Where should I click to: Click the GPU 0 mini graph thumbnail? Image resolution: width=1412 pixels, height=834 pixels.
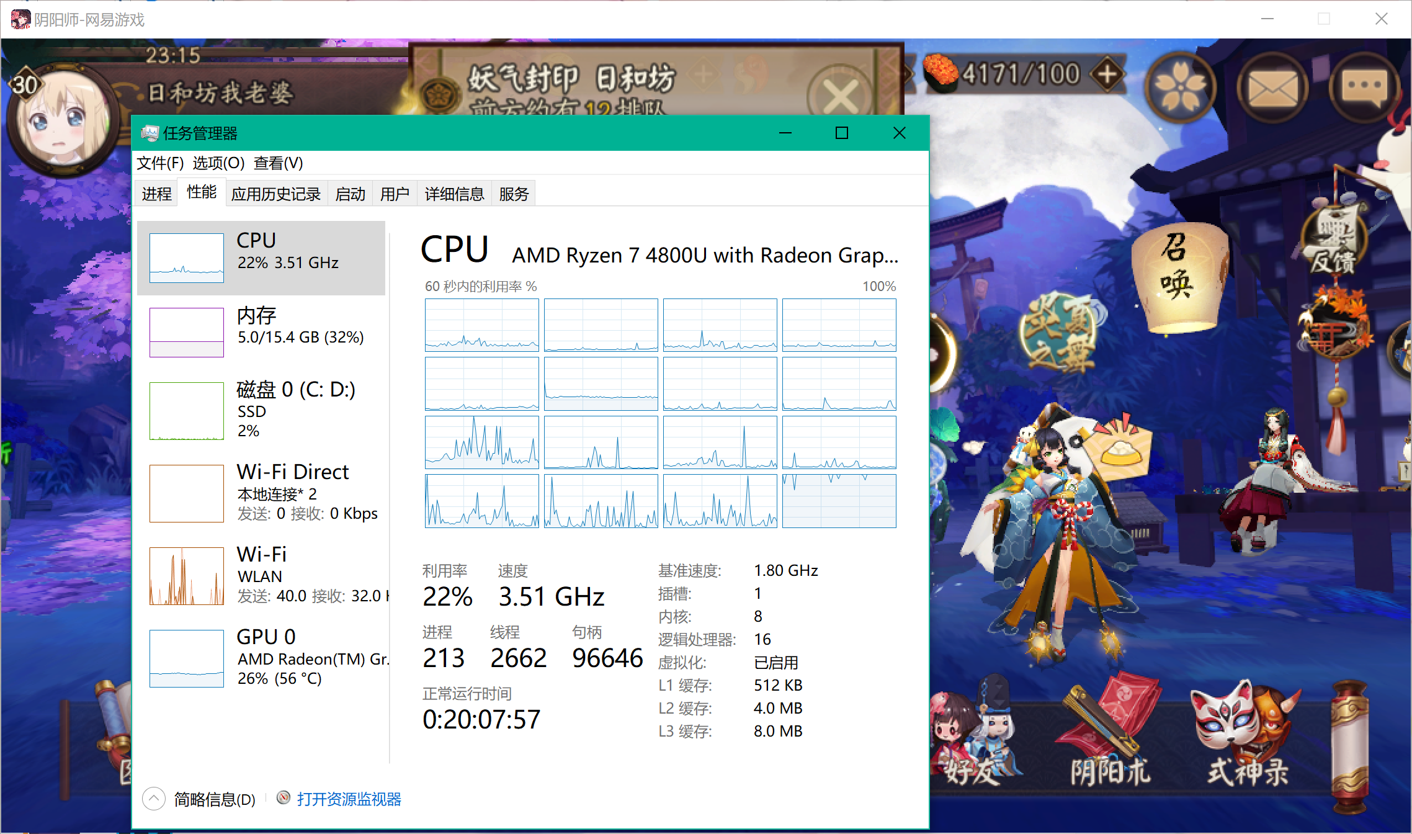pyautogui.click(x=187, y=658)
